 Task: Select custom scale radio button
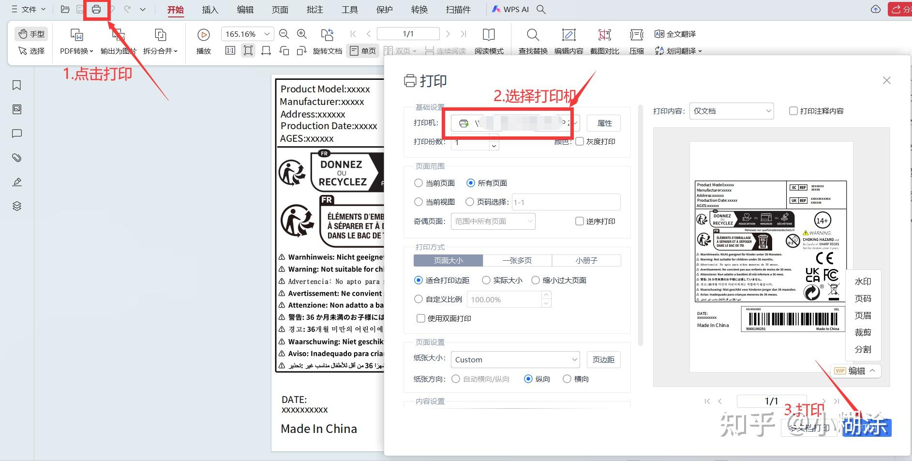[x=419, y=299]
